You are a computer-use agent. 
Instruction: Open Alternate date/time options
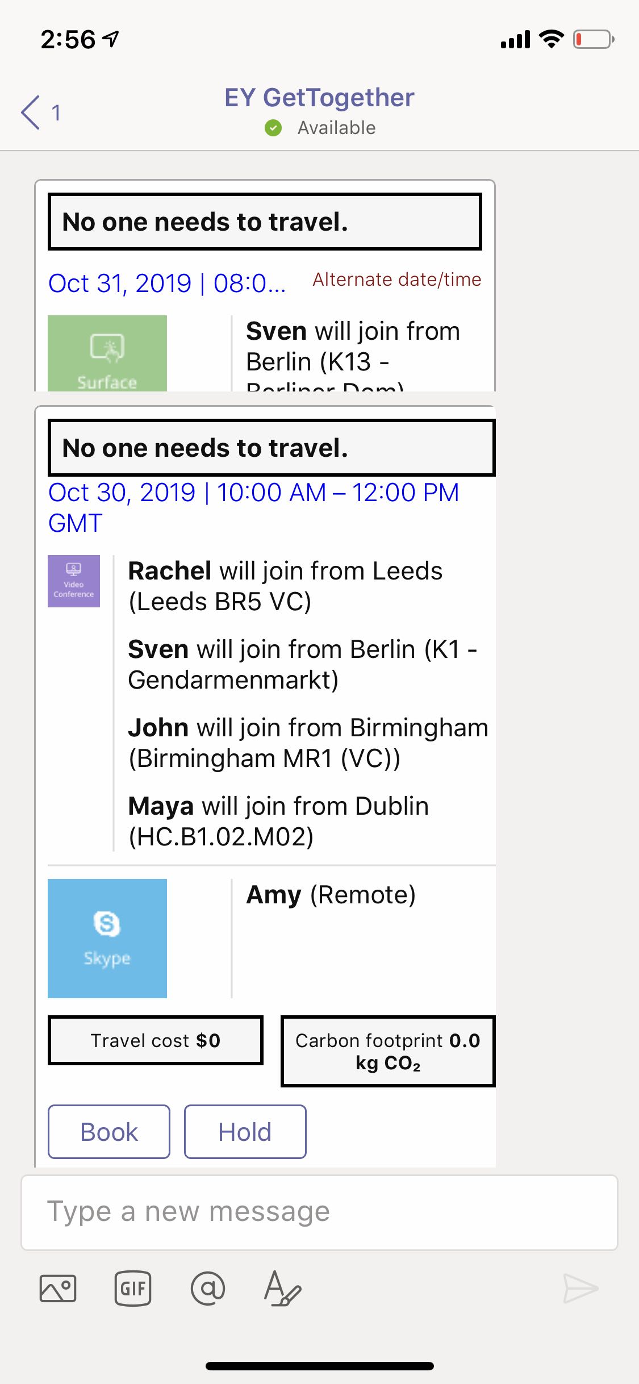tap(396, 280)
